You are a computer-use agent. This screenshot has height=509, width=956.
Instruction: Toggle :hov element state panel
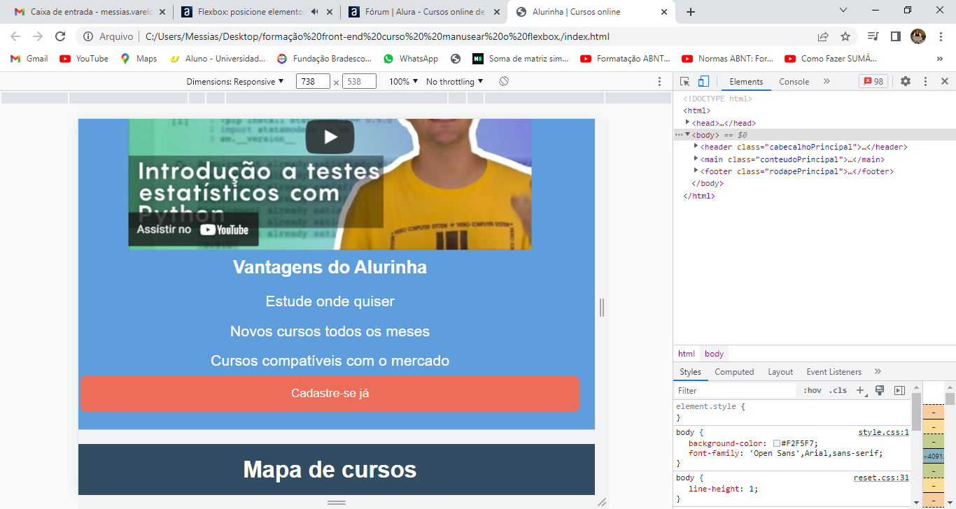(x=813, y=391)
